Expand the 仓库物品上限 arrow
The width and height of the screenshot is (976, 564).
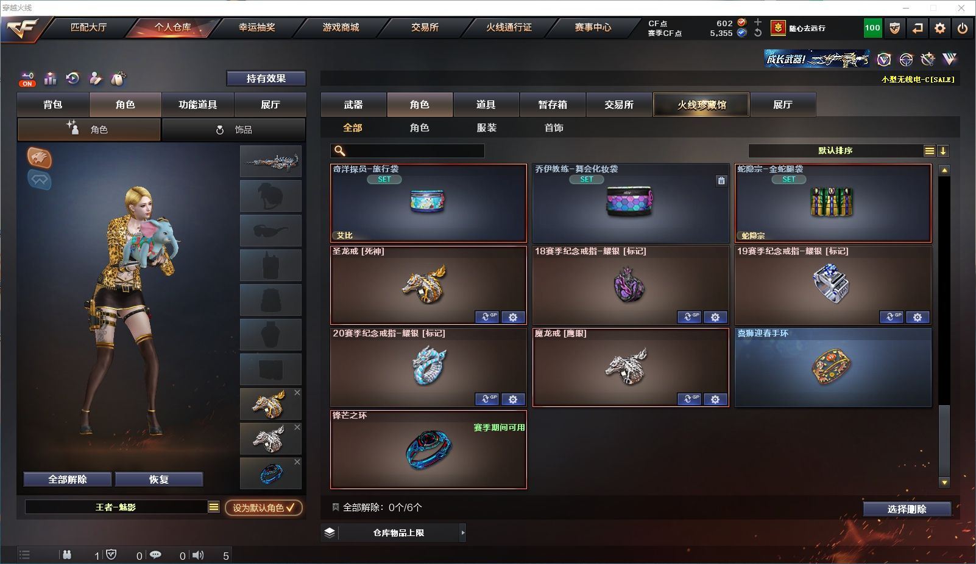pos(462,532)
